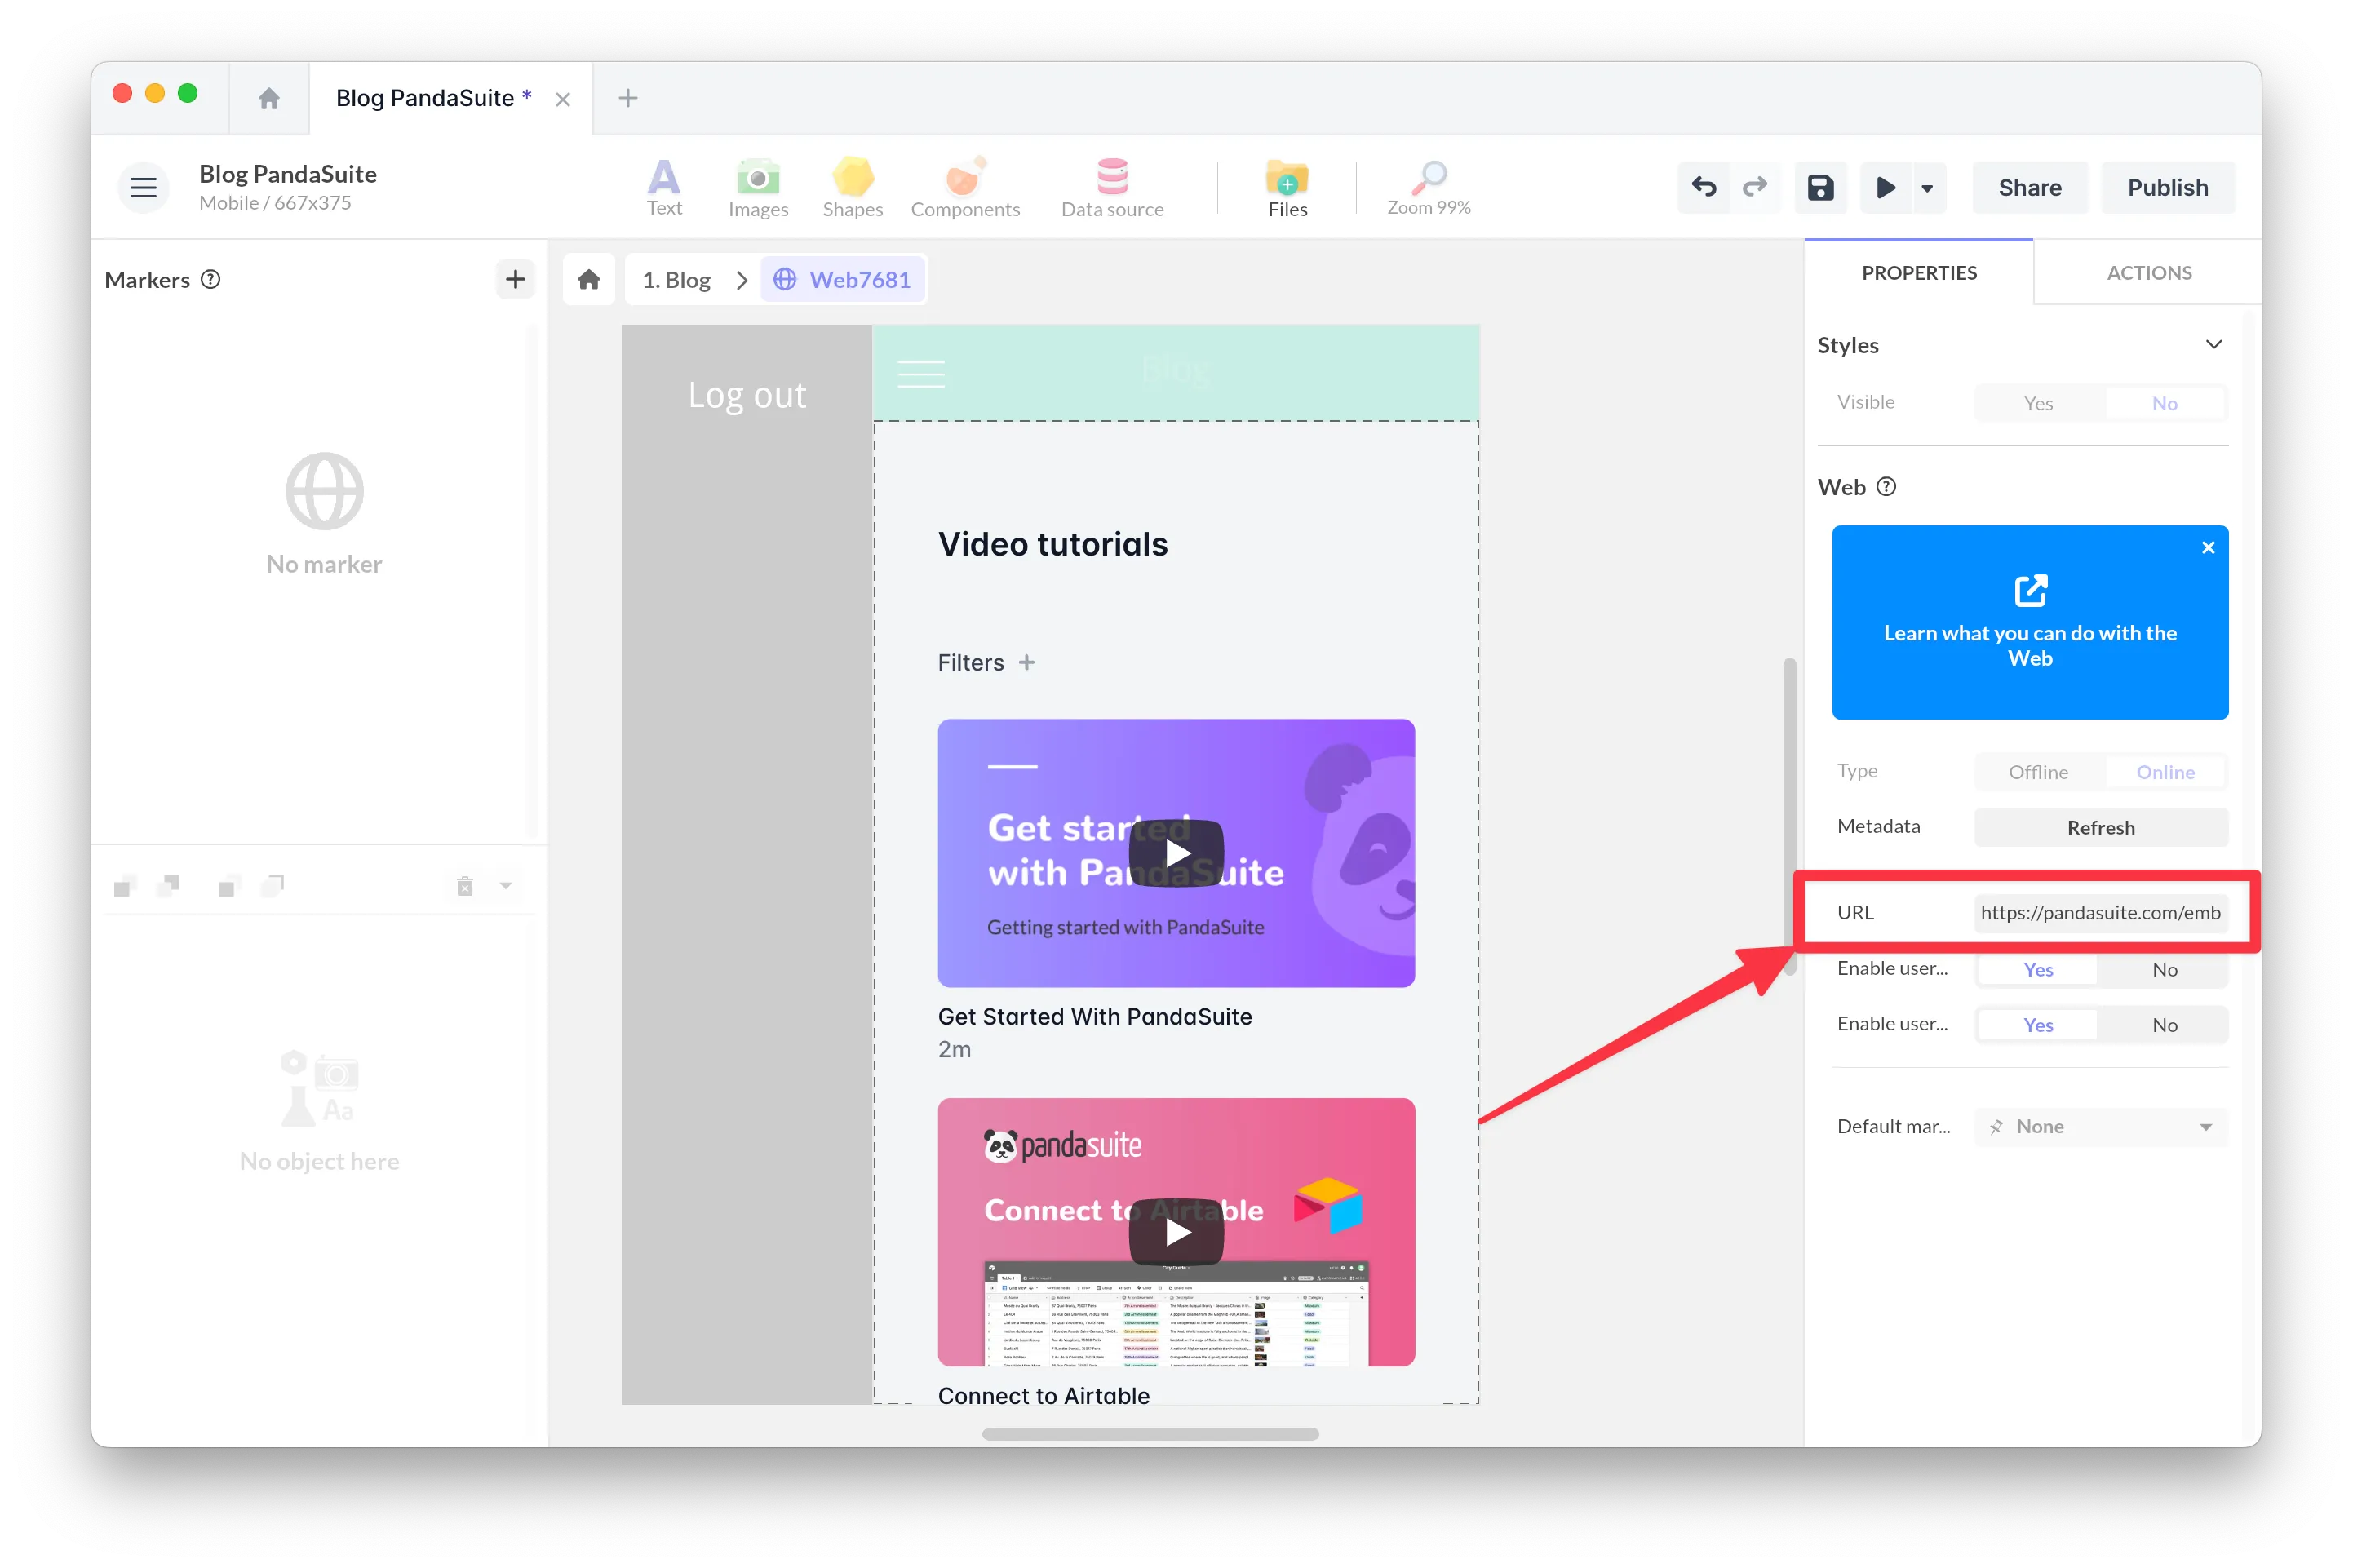Open the Images panel
2353x1568 pixels.
pos(758,187)
